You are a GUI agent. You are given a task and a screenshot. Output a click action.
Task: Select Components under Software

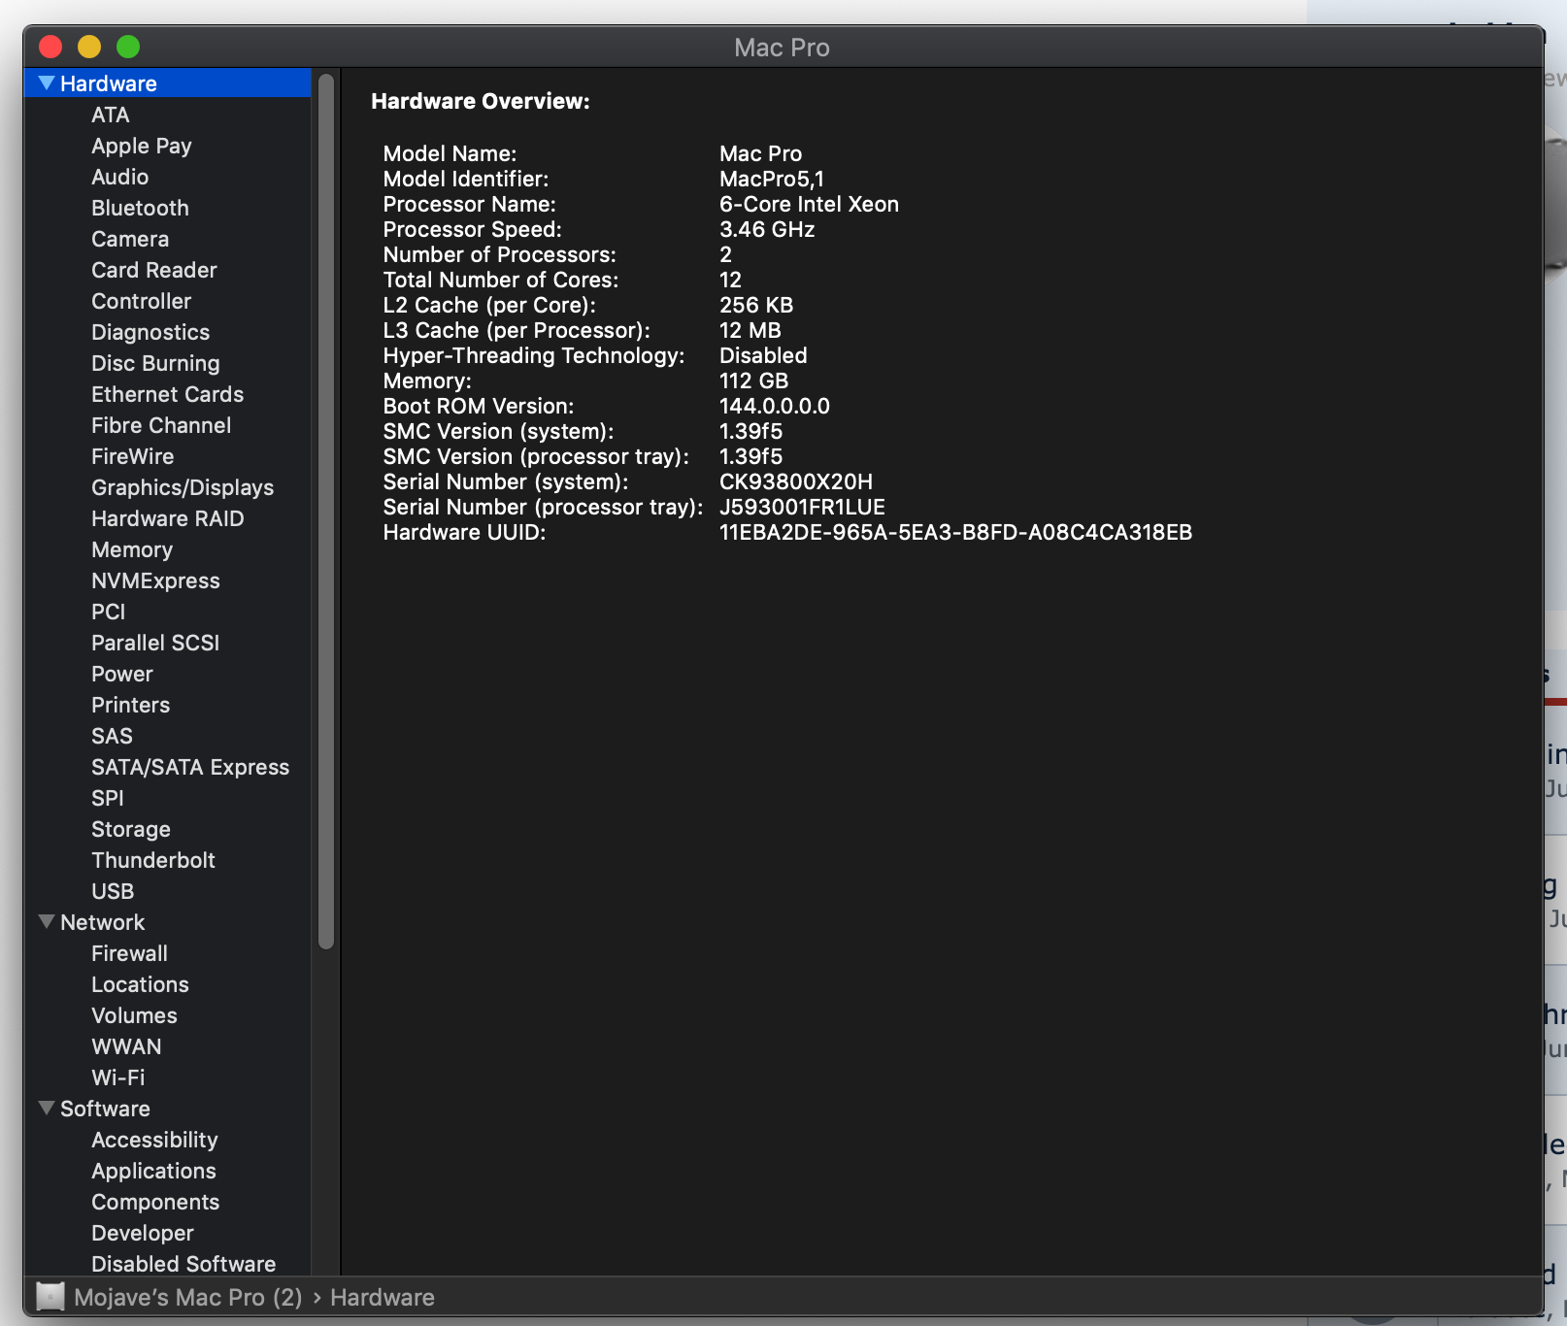click(x=155, y=1202)
